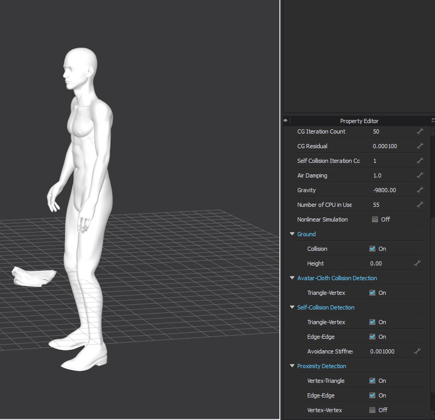Click Gravity wrench reset icon
Viewport: 435px width, 420px height.
[419, 190]
